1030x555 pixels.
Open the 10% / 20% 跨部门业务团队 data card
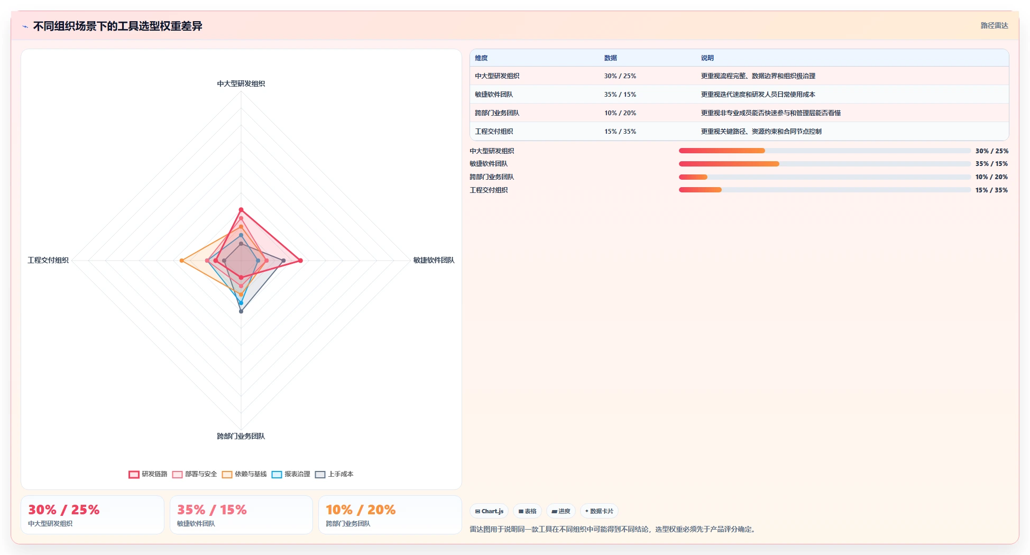390,515
